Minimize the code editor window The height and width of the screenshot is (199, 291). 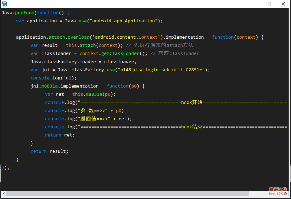point(256,4)
